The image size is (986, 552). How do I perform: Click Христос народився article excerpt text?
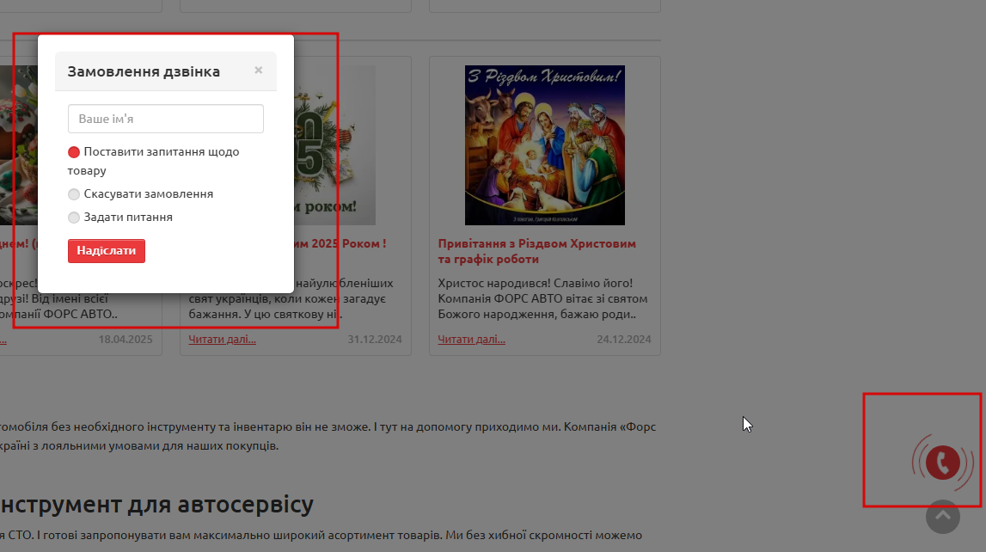point(542,298)
